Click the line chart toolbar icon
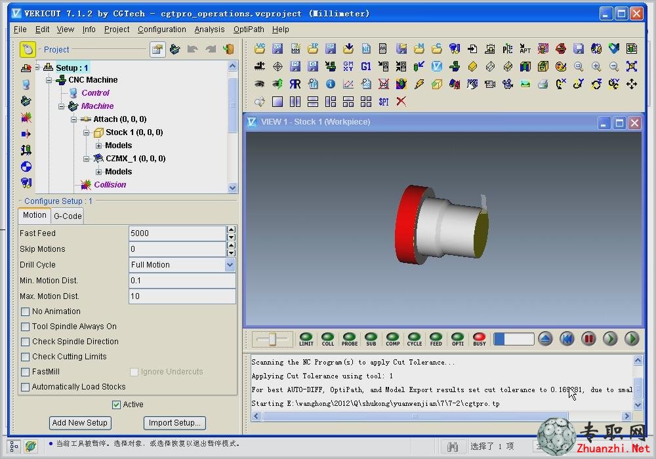The width and height of the screenshot is (656, 459). pos(348,84)
